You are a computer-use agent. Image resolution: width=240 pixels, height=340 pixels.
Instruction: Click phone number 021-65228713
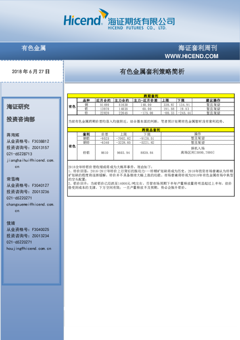[x=19, y=154]
